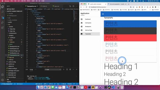Click the open changes icon in editor toolbar

(70, 6)
